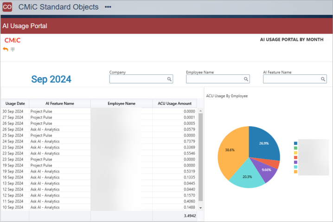Click the Company field search magnifier icon
This screenshot has height=222, width=333.
pyautogui.click(x=169, y=79)
